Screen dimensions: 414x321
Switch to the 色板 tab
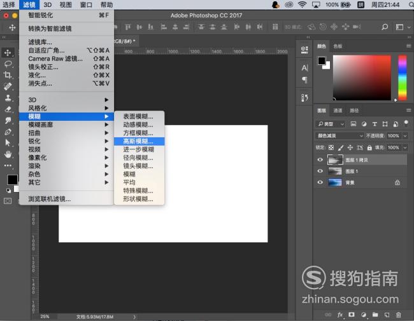338,46
